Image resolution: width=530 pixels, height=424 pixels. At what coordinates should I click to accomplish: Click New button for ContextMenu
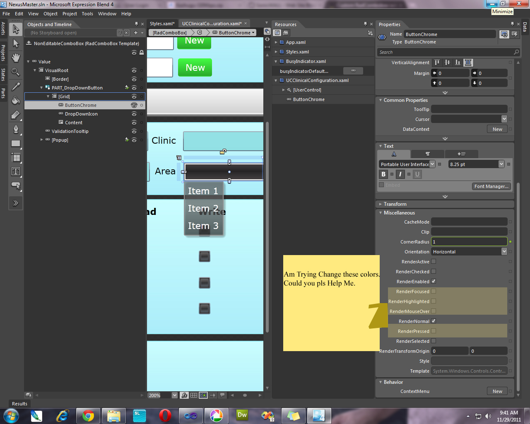click(497, 391)
